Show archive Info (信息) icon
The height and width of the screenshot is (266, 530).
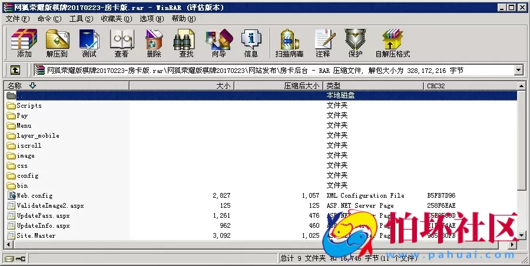tap(251, 43)
